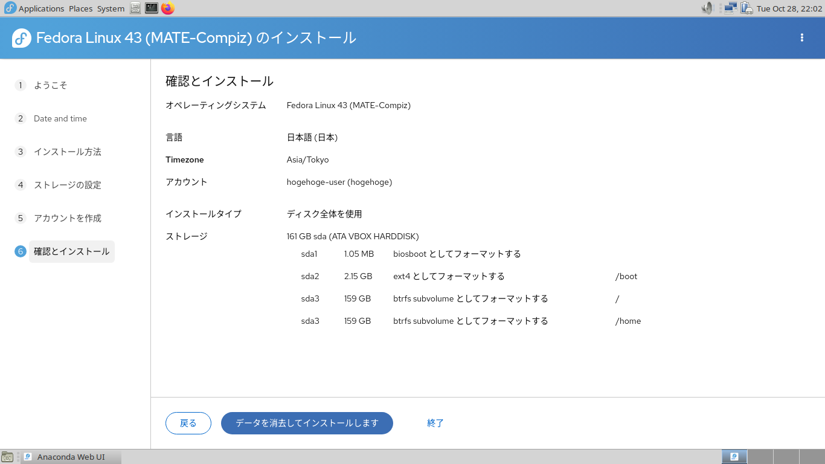Launch the terminal from the top panel
The height and width of the screenshot is (464, 825).
pyautogui.click(x=152, y=8)
